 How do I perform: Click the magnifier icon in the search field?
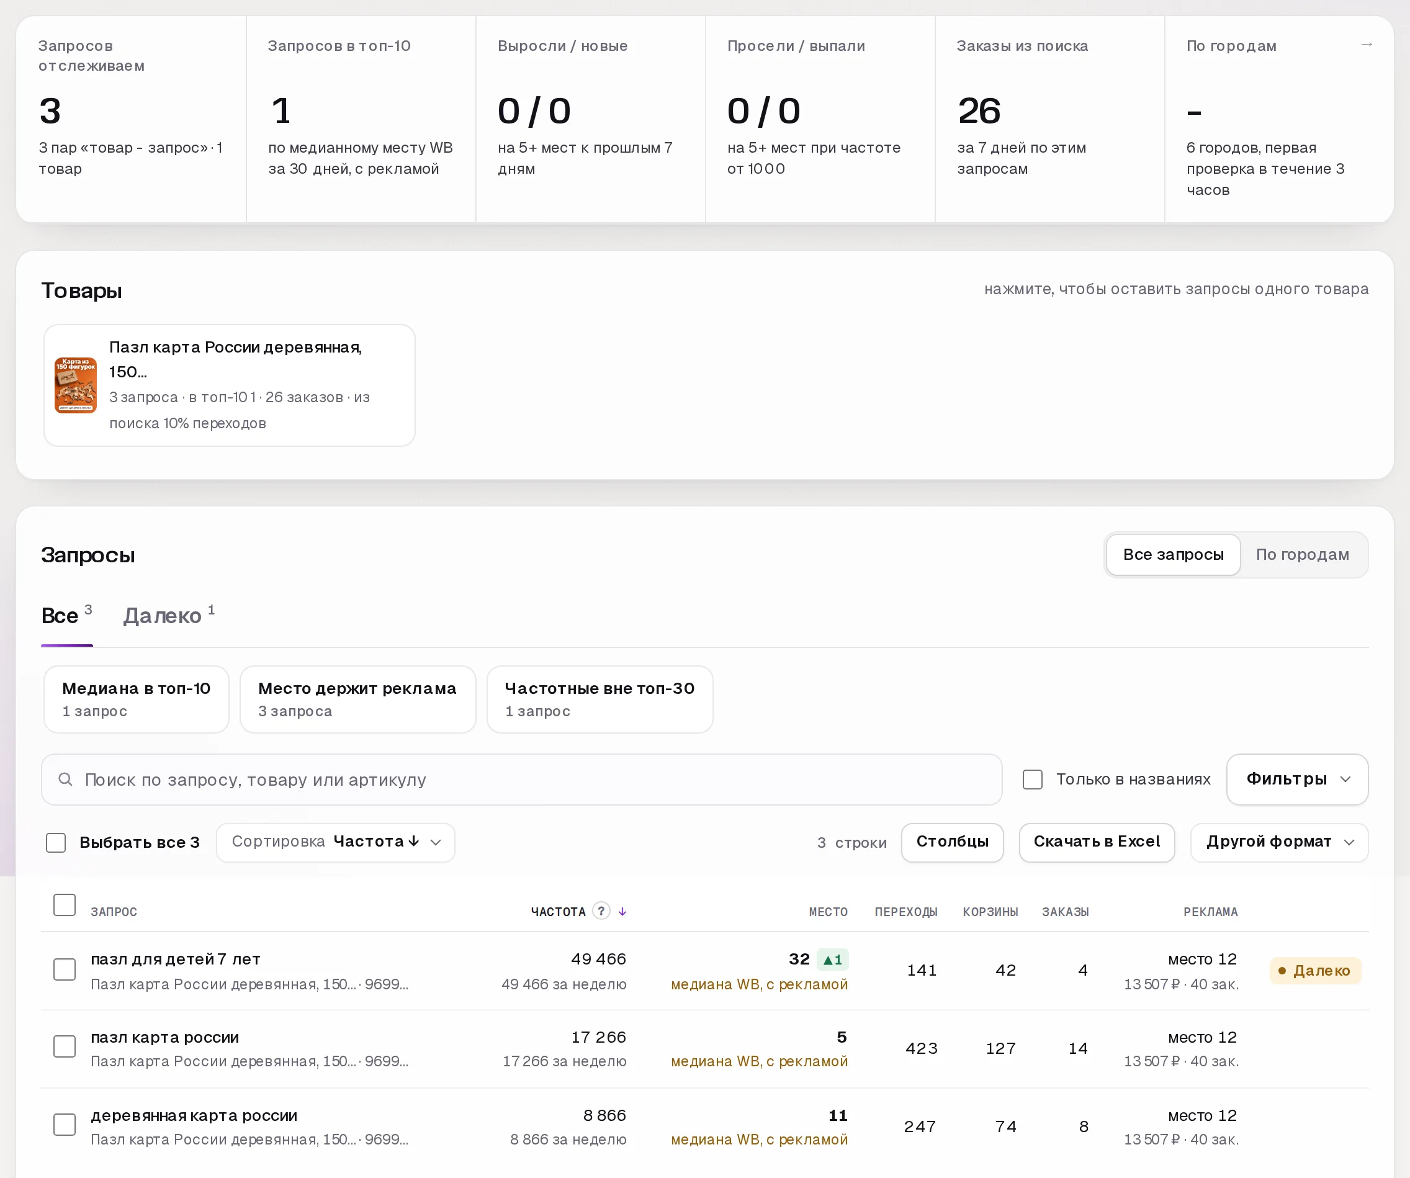65,779
